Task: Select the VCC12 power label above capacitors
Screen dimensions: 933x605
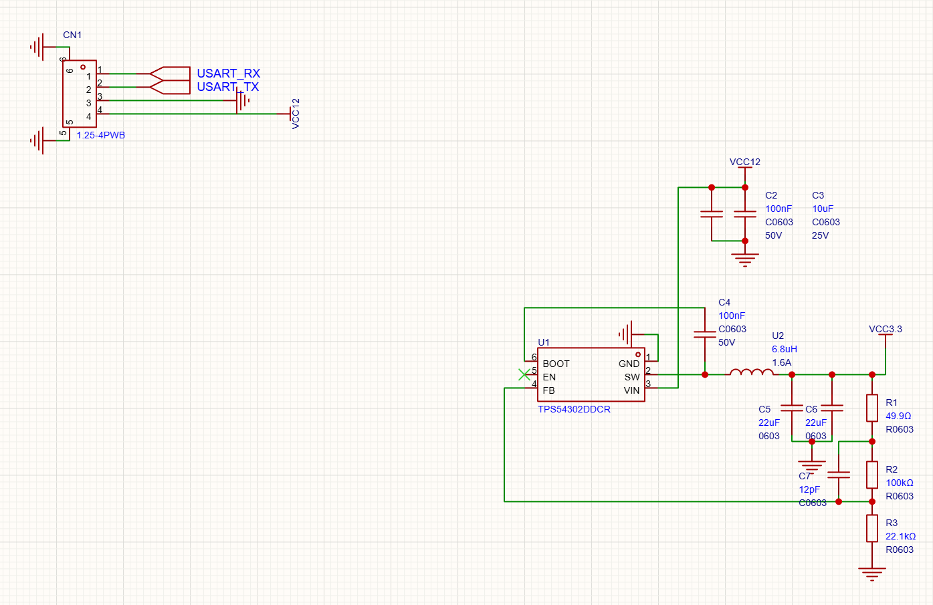Action: [744, 162]
